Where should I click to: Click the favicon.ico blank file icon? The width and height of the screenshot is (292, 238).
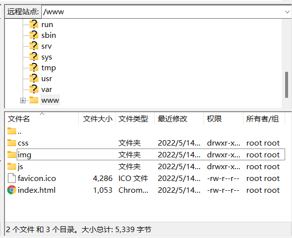11,178
